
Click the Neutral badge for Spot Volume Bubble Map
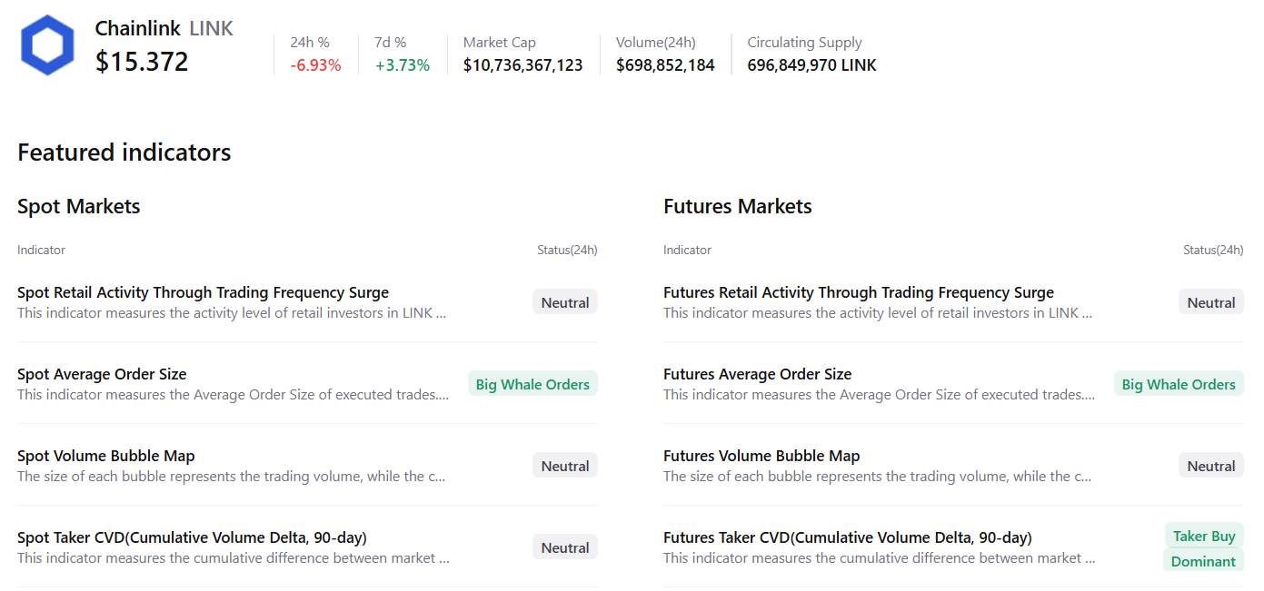[x=564, y=465]
